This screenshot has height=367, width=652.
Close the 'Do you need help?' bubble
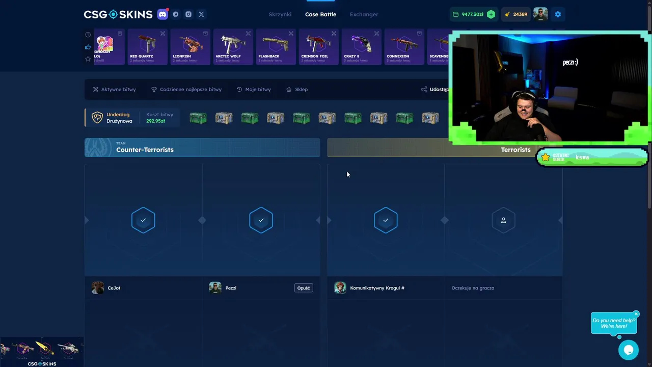pyautogui.click(x=636, y=313)
